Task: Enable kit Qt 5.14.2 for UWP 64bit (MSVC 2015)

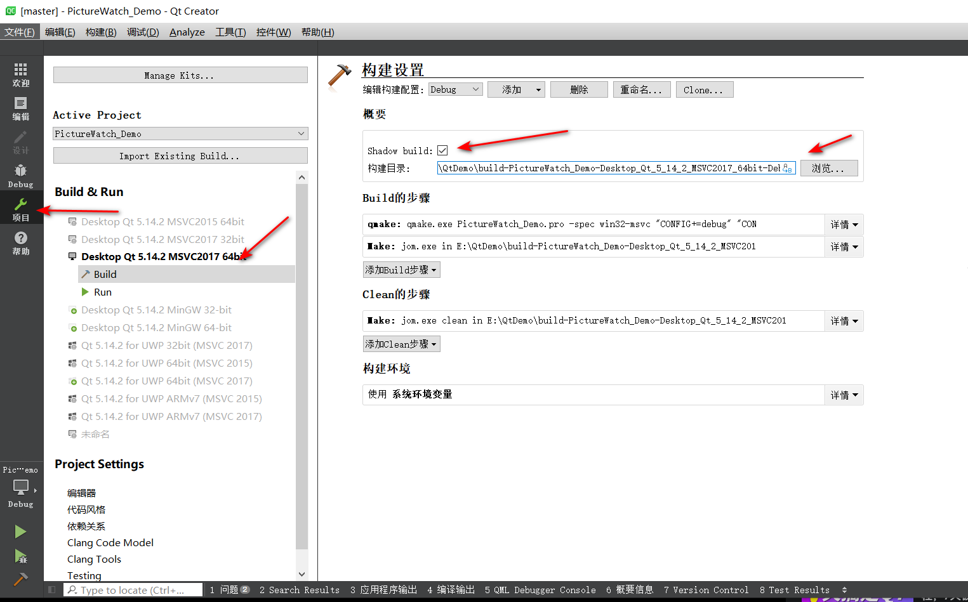Action: coord(166,363)
